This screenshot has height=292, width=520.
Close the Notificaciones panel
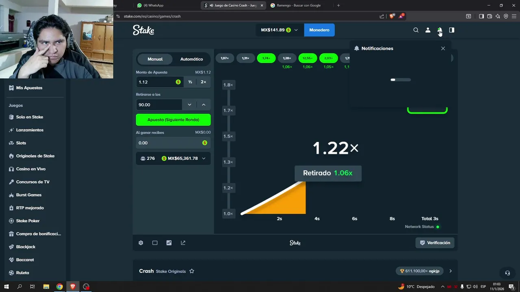coord(443,48)
